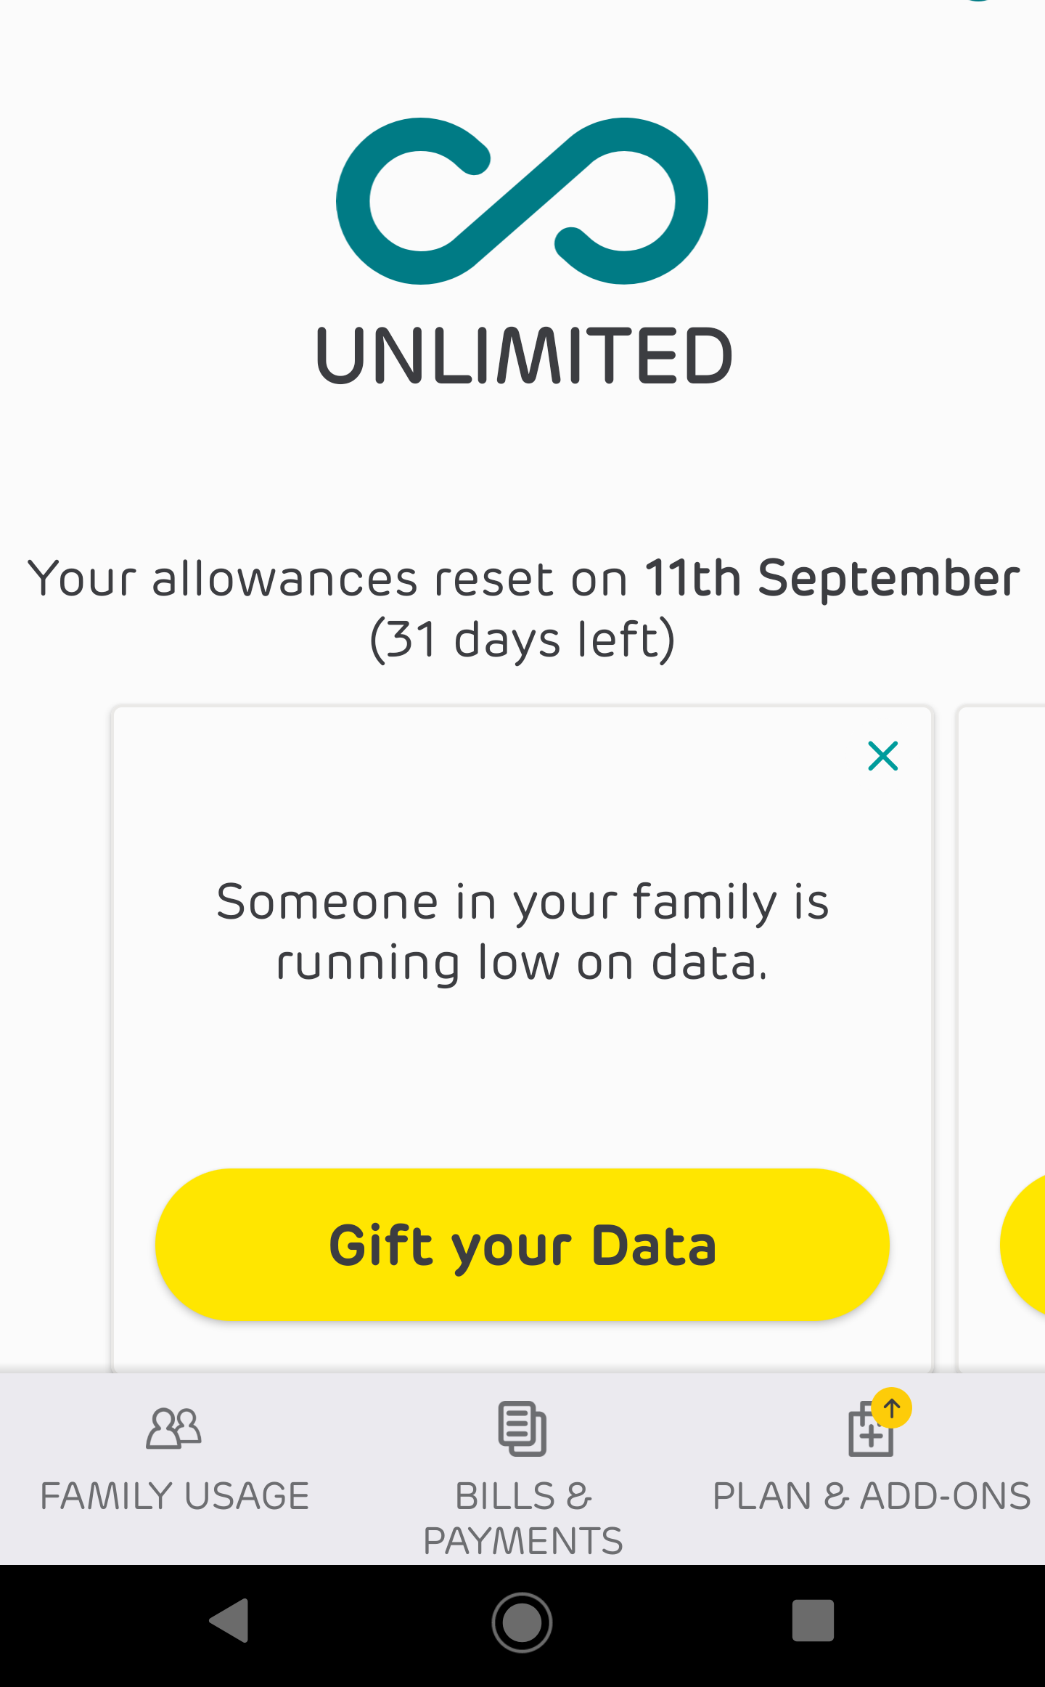
Task: Tap the UNLIMITED heading text
Action: [x=524, y=356]
